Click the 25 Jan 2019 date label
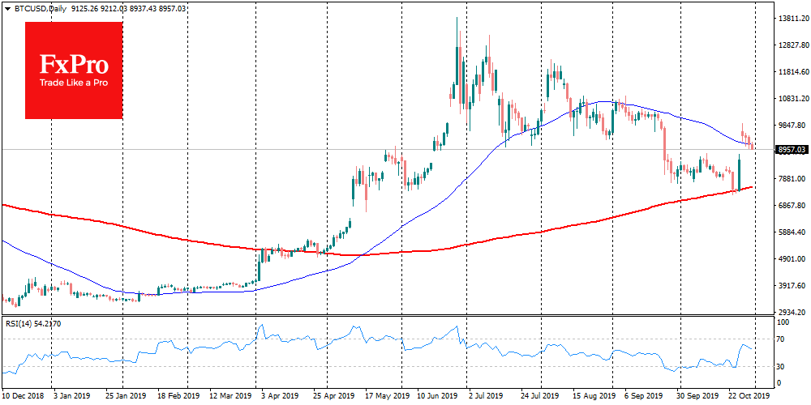This screenshot has width=811, height=405. click(x=124, y=398)
